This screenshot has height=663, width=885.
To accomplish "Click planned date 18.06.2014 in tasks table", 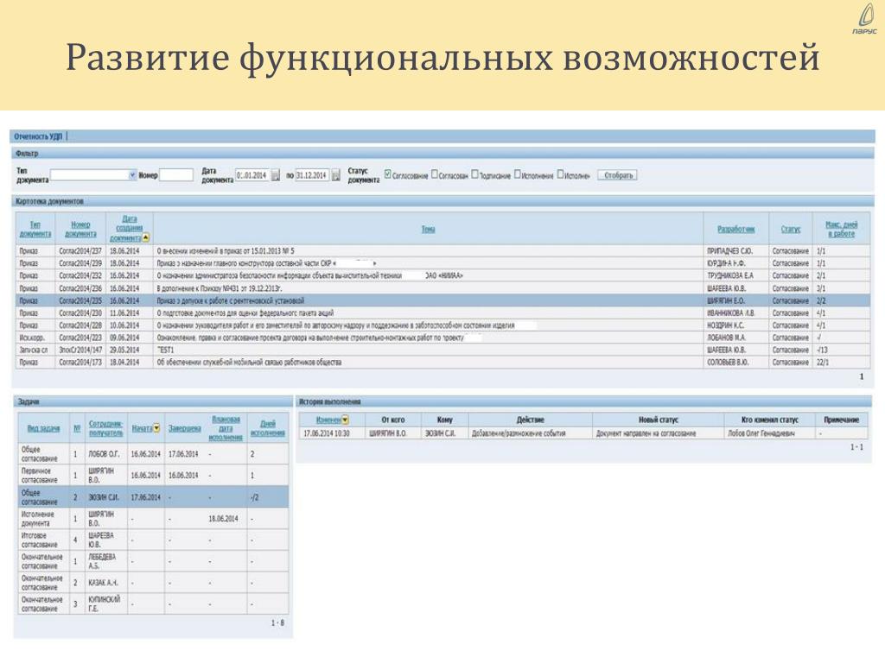I will (224, 519).
